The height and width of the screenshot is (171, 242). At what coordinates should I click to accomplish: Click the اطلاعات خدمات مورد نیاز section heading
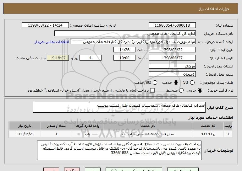coord(211,118)
